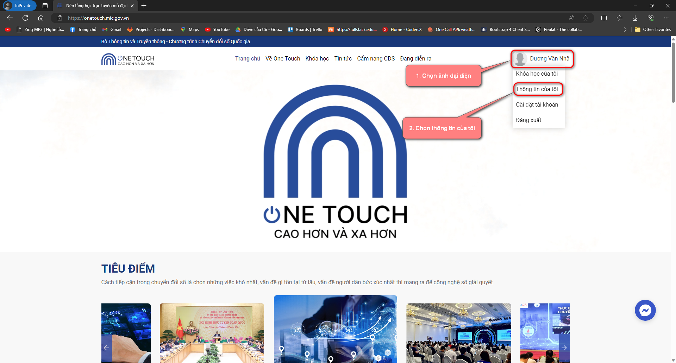Select 'Thông tin của tôi' menu item

click(x=537, y=89)
